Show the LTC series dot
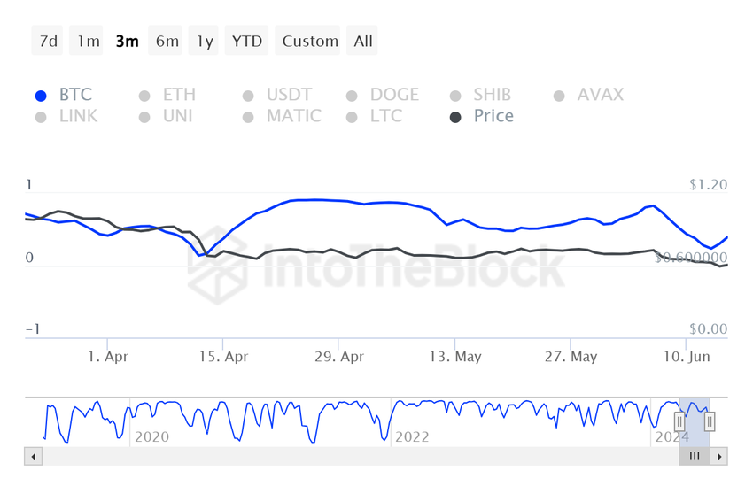Viewport: 753px width, 502px height. [x=352, y=117]
